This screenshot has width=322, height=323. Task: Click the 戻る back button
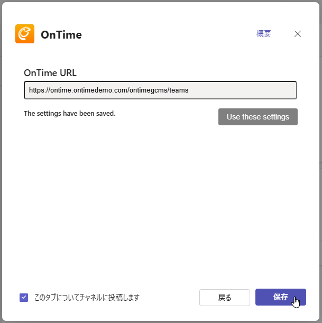(x=225, y=298)
